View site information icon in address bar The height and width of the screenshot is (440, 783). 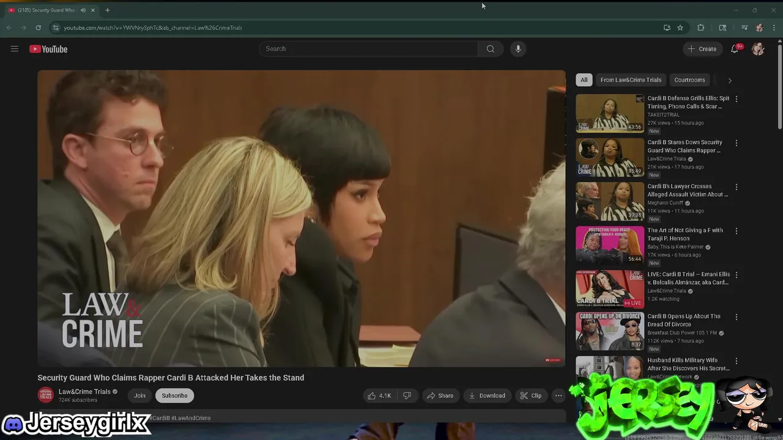click(56, 28)
